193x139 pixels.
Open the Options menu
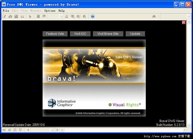coord(50,11)
